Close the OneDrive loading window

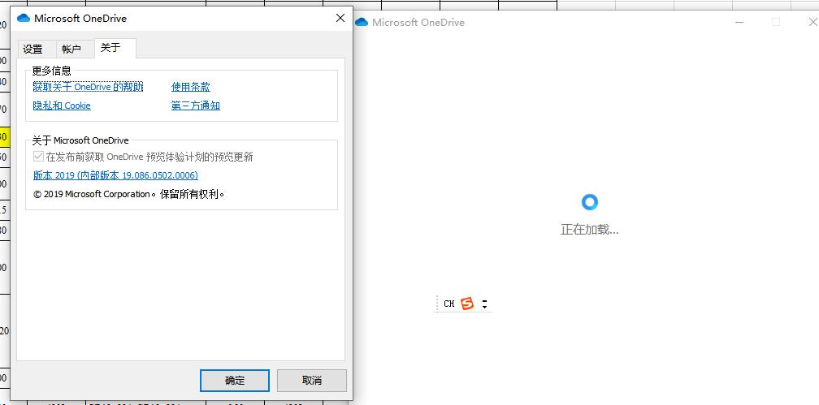click(x=812, y=22)
